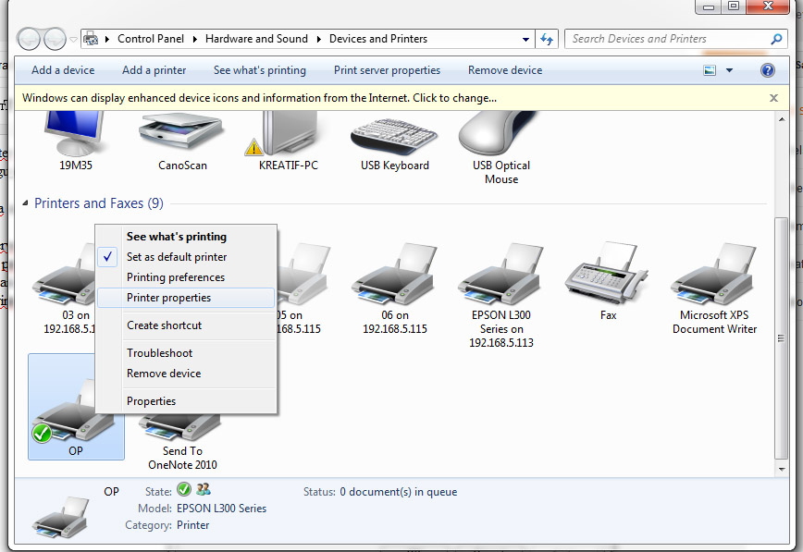Click the Refresh icon beside the address bar
The width and height of the screenshot is (803, 552).
(x=546, y=39)
